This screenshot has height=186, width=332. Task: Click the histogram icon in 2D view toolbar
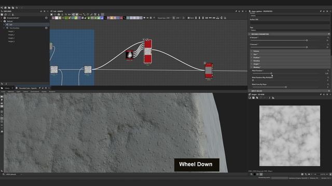point(273,98)
